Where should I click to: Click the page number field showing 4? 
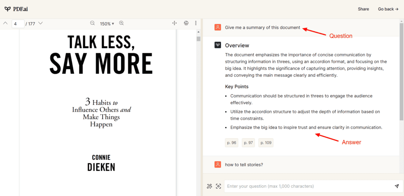[18, 24]
